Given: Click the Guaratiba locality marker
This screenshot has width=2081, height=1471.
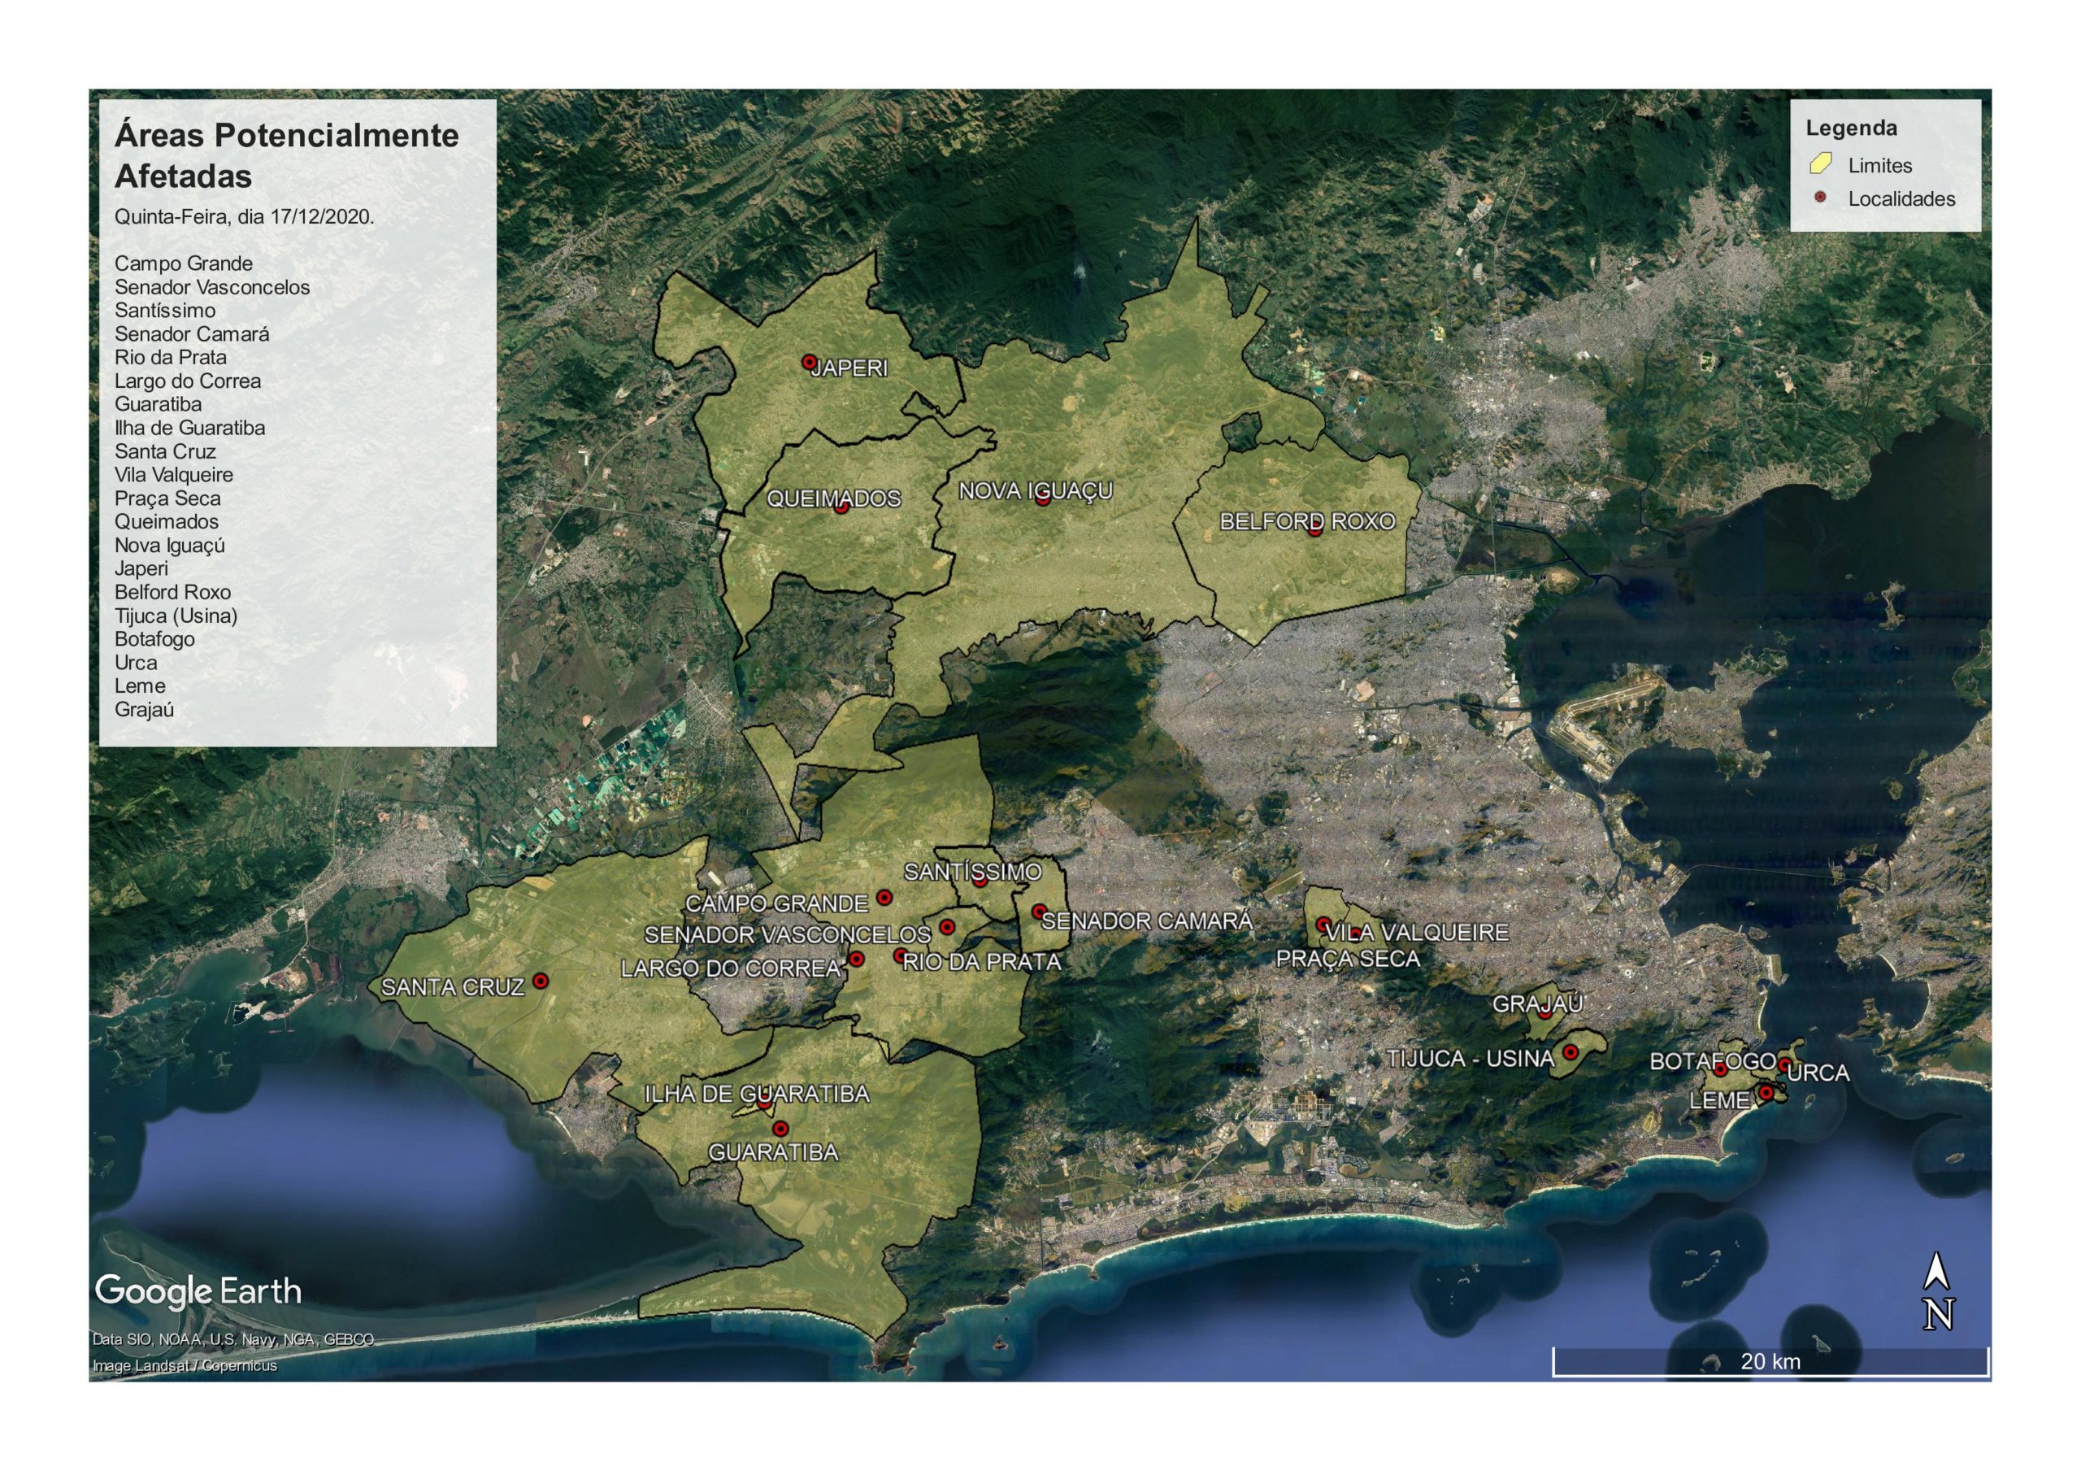Looking at the screenshot, I should coord(780,1129).
